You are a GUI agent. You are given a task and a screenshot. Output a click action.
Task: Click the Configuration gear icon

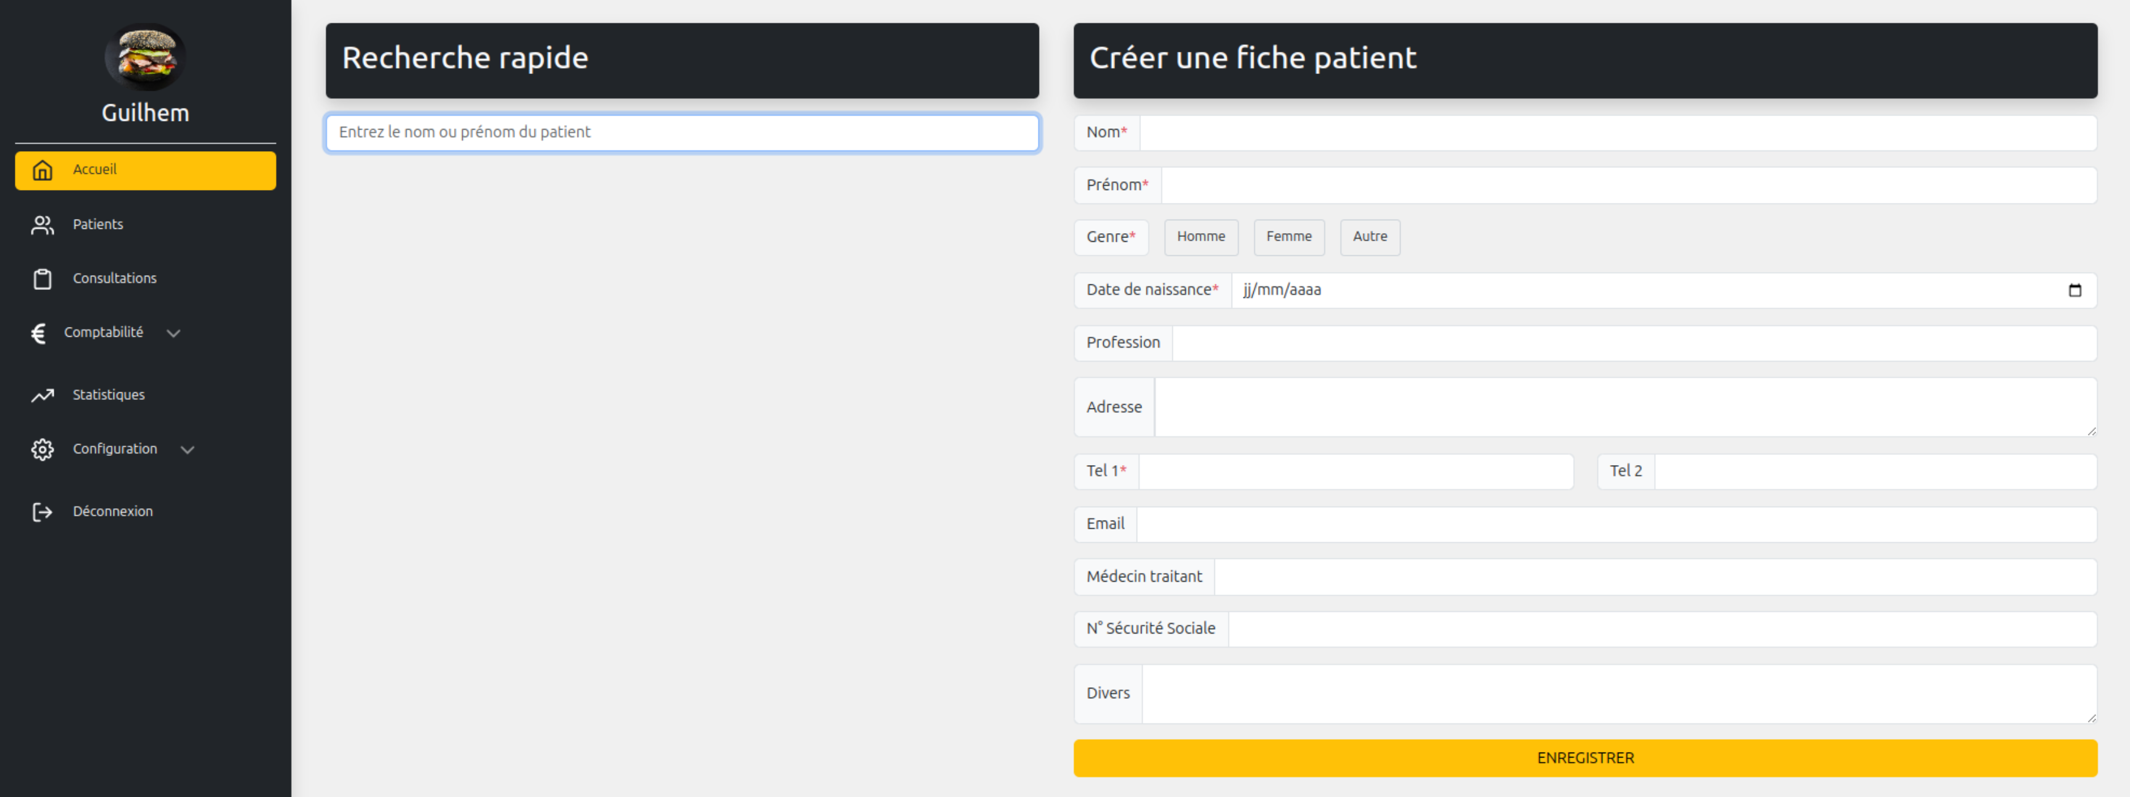[x=42, y=449]
